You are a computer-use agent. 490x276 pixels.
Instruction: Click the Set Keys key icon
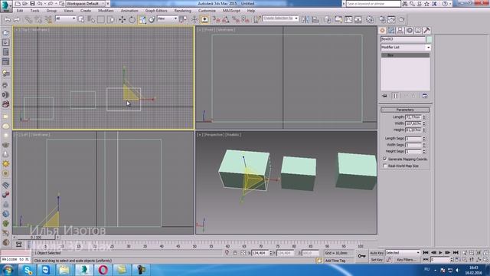click(361, 256)
